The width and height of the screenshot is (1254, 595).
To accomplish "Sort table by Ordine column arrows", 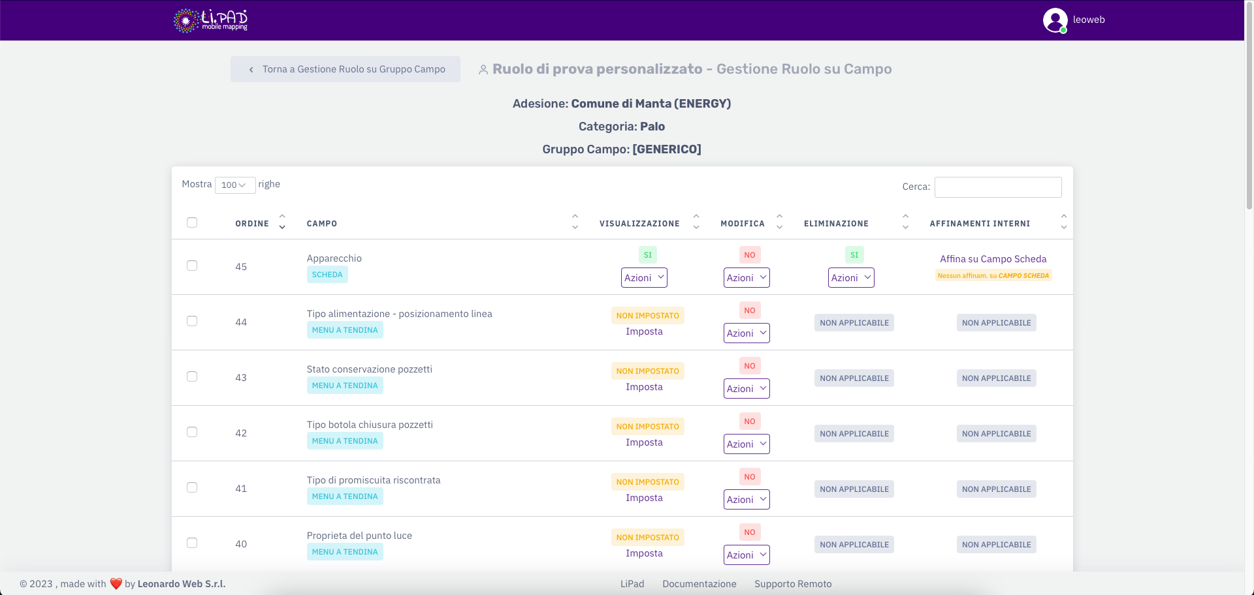I will click(282, 222).
